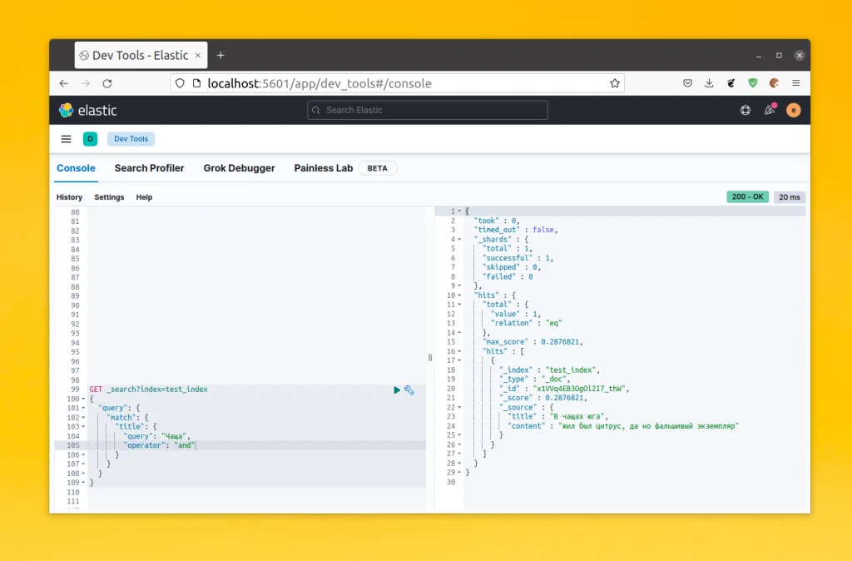852x561 pixels.
Task: Open the console History menu
Action: [x=69, y=197]
